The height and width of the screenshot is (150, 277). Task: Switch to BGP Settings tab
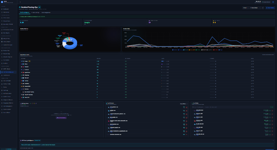pos(35,12)
